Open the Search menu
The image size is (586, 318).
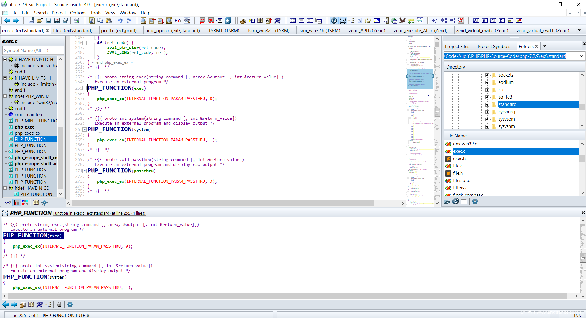click(40, 13)
